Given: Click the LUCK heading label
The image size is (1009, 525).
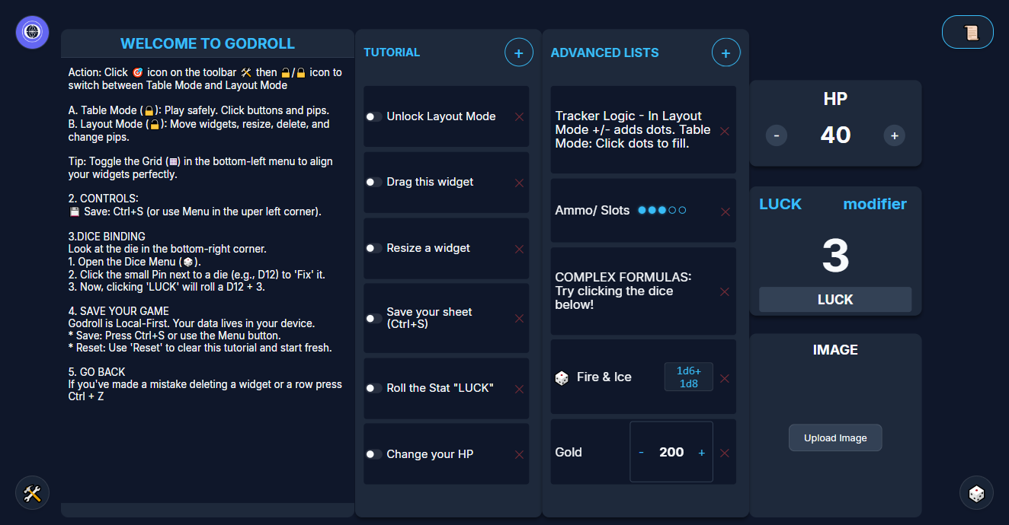Looking at the screenshot, I should coord(780,204).
